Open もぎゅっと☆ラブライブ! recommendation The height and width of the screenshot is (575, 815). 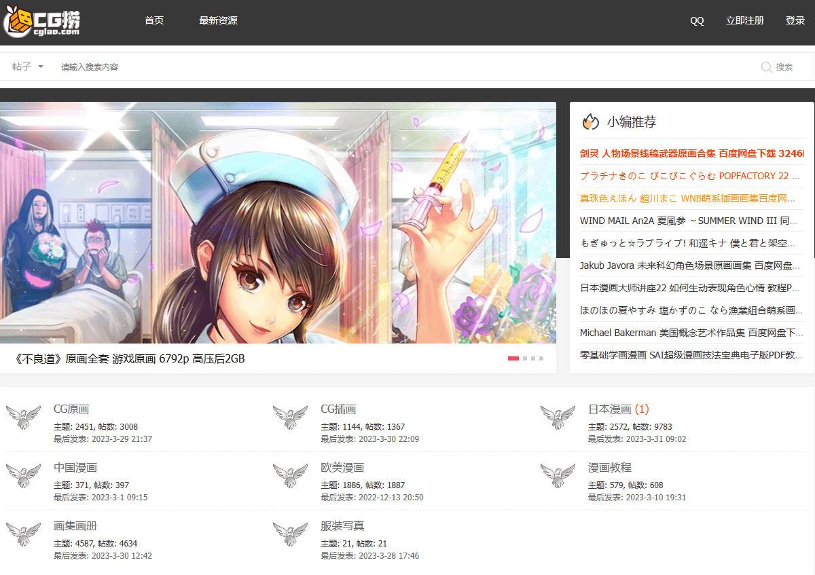[x=687, y=243]
